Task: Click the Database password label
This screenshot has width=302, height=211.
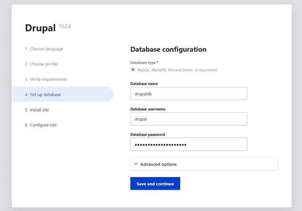Action: click(147, 135)
